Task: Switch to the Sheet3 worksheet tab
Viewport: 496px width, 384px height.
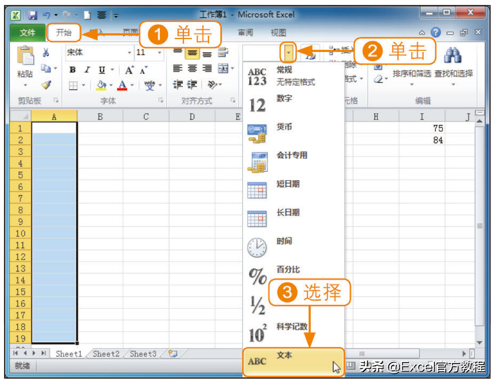Action: (x=143, y=353)
